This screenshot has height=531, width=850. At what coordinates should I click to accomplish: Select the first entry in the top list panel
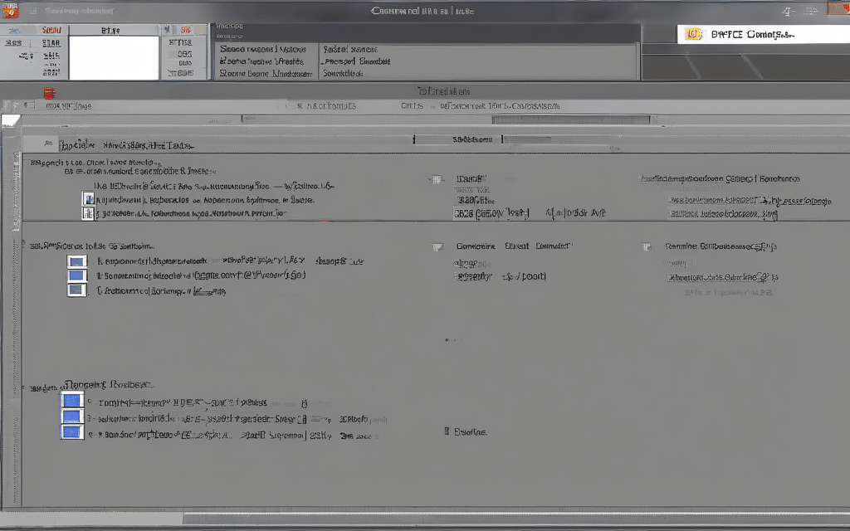pos(266,48)
